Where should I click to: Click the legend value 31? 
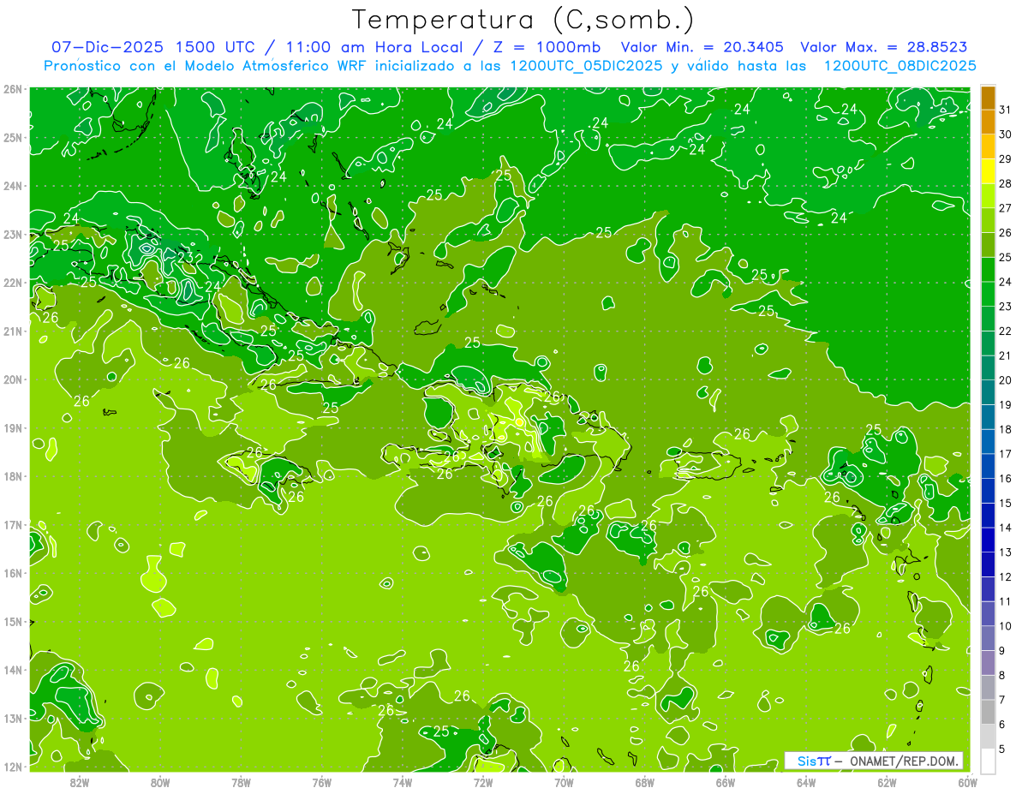click(1005, 110)
